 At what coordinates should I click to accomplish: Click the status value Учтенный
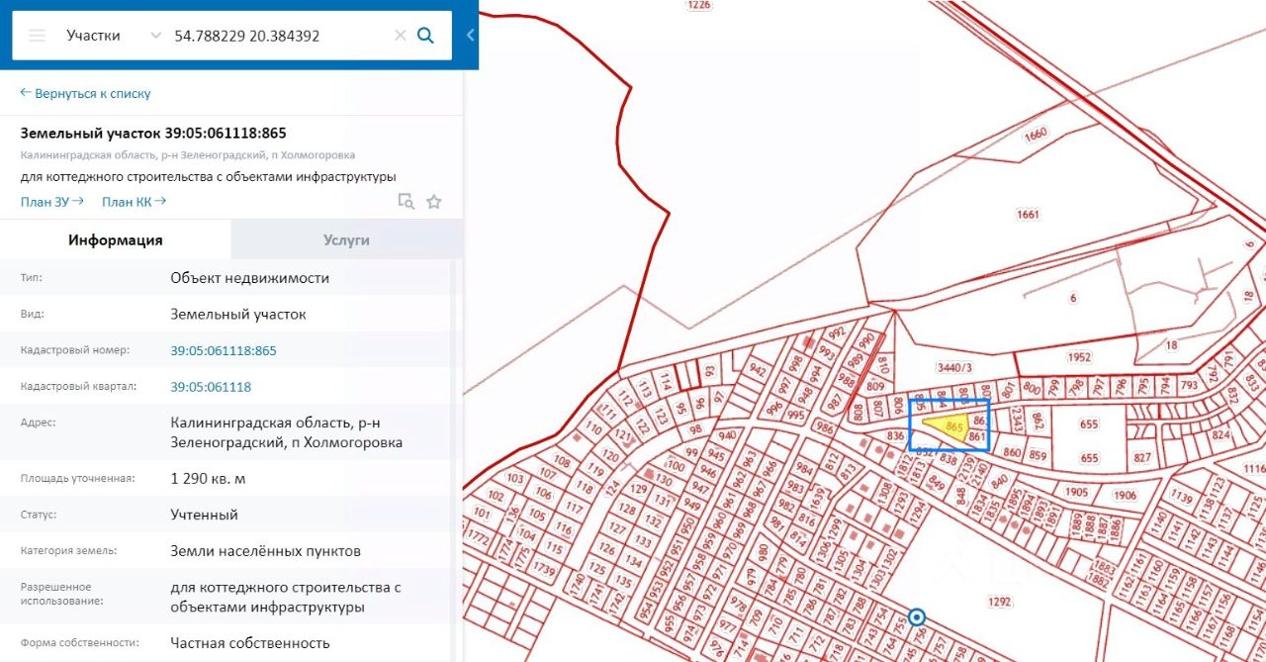coord(204,515)
